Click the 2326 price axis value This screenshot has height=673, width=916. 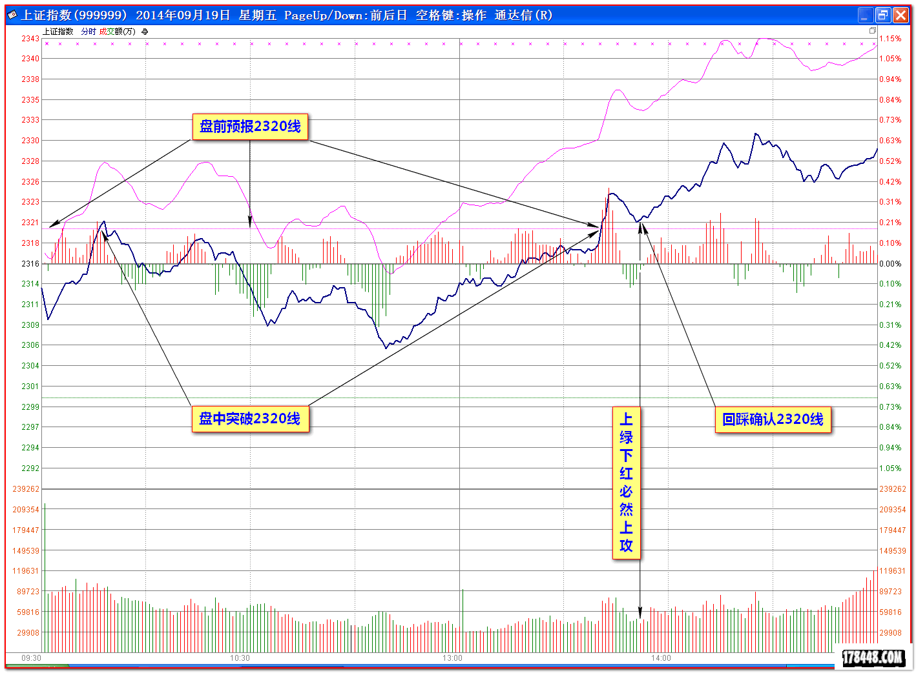coord(30,182)
